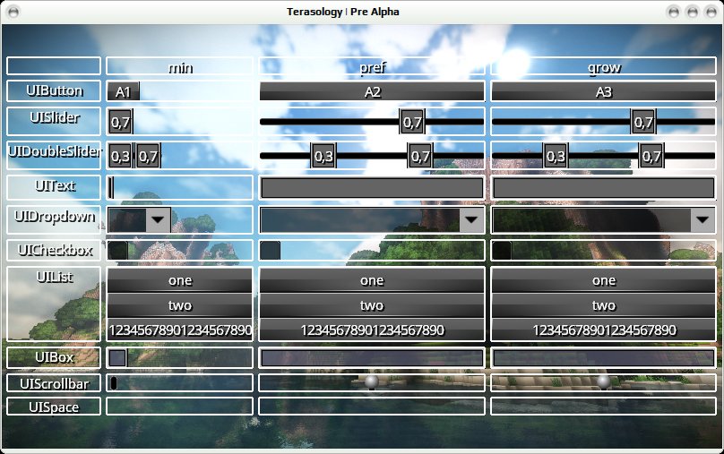Click the A3 button in grow column

tap(604, 91)
